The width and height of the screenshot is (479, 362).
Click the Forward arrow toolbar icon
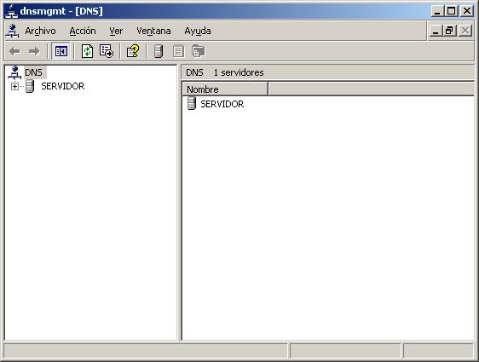tap(34, 51)
